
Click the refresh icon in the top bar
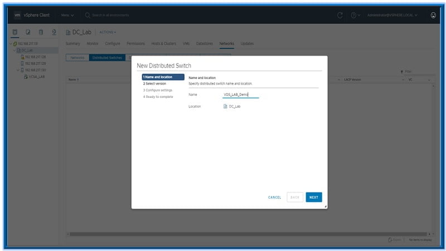pyautogui.click(x=340, y=15)
